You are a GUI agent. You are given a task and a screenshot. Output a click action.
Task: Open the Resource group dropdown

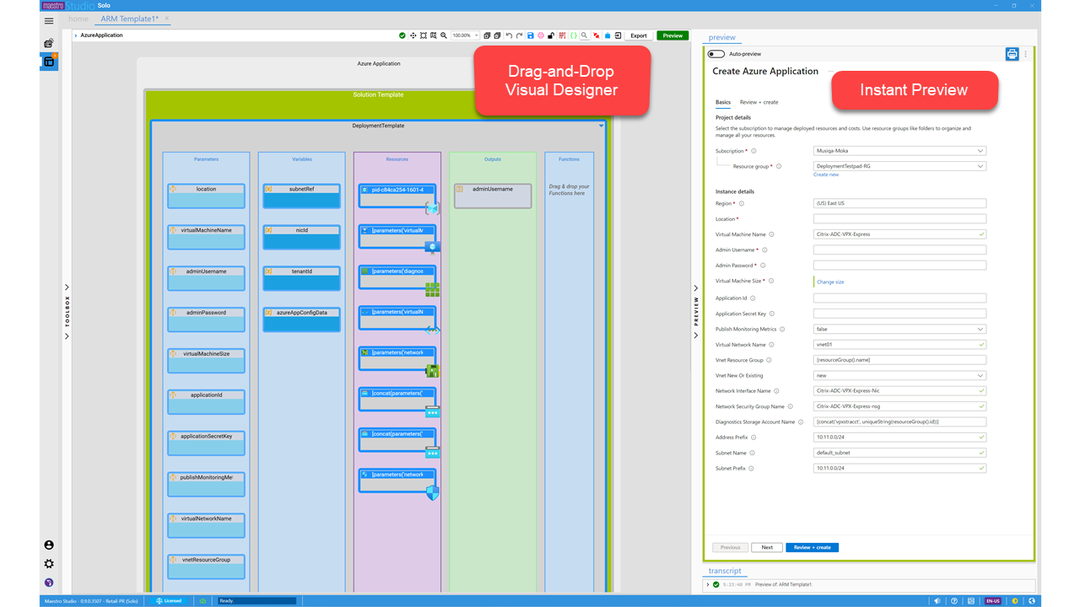(899, 166)
